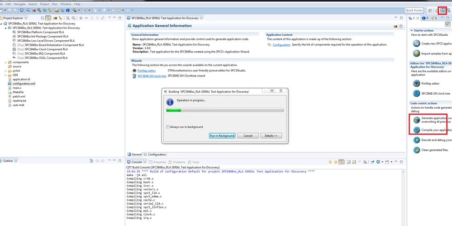Click the blue info icon in progress dialog
The width and height of the screenshot is (452, 226).
170,102
